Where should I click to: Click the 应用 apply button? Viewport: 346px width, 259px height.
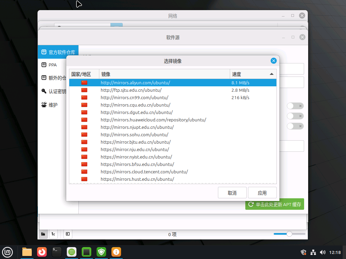(x=262, y=193)
